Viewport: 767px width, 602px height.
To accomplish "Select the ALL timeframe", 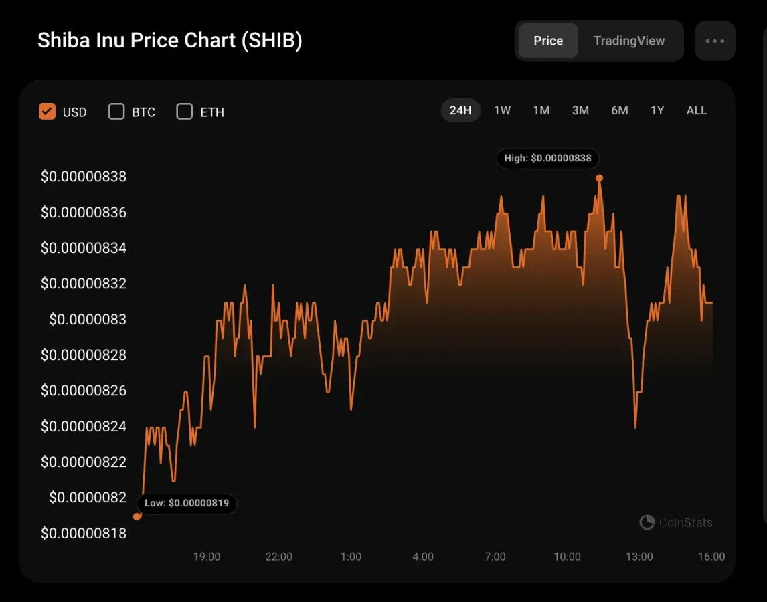I will 696,110.
